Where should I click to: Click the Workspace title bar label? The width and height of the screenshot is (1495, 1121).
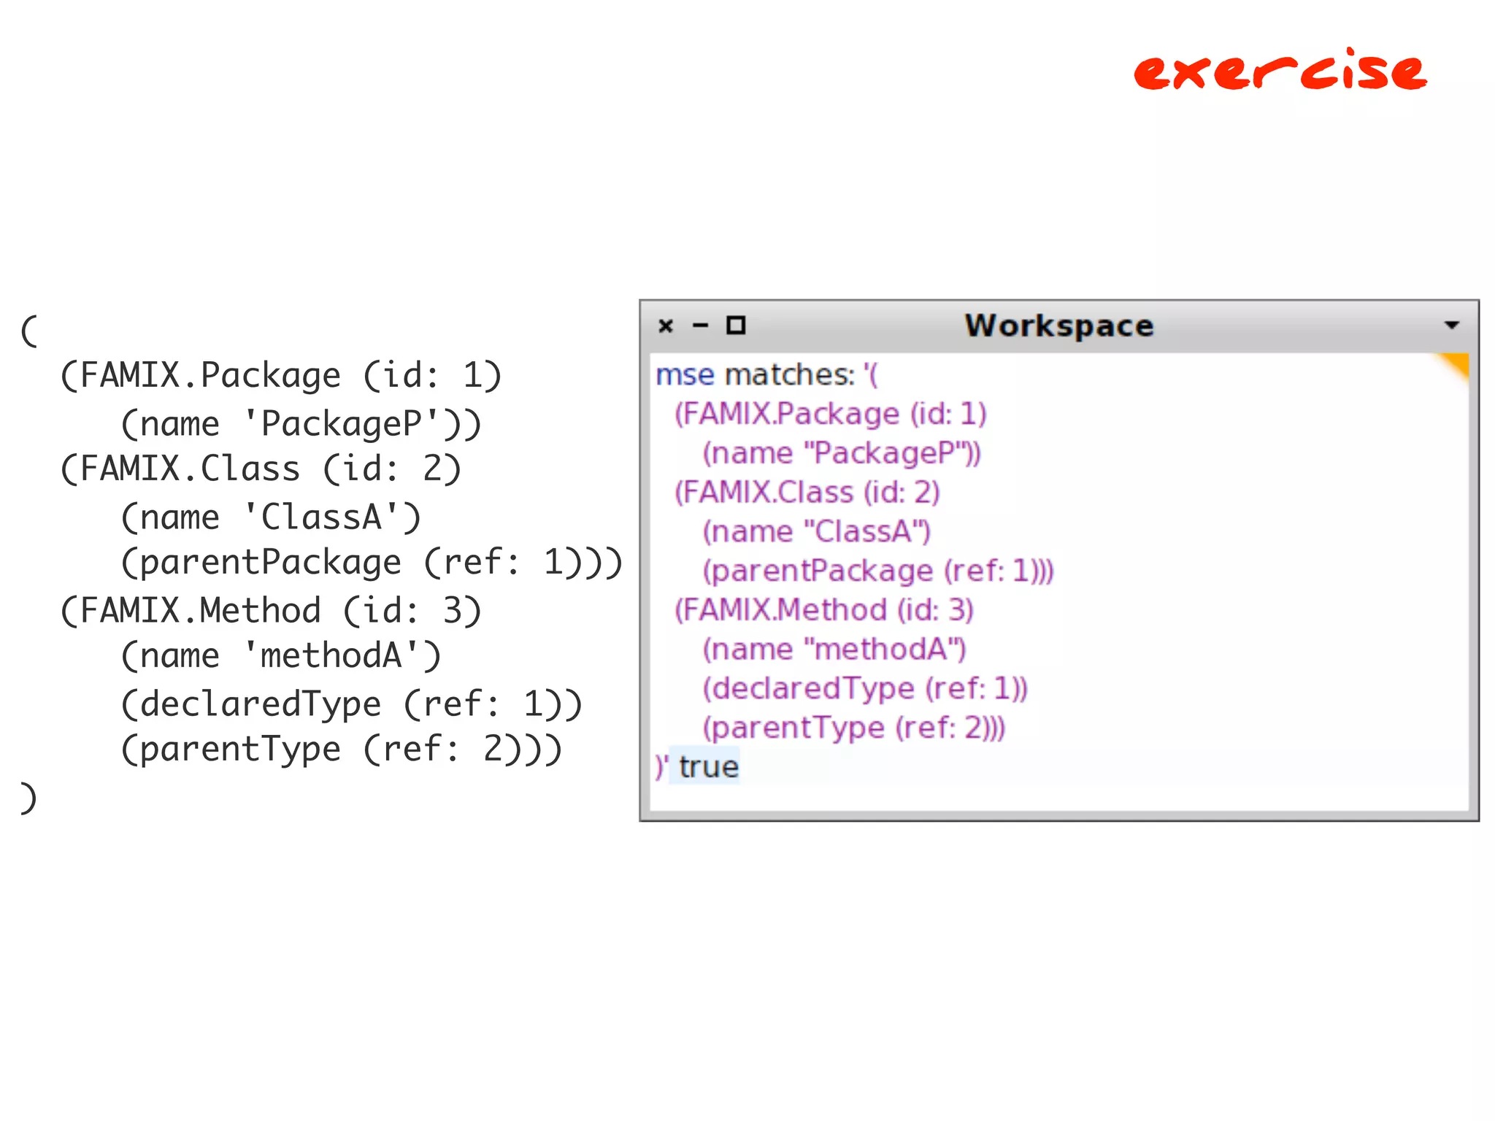pyautogui.click(x=1059, y=325)
